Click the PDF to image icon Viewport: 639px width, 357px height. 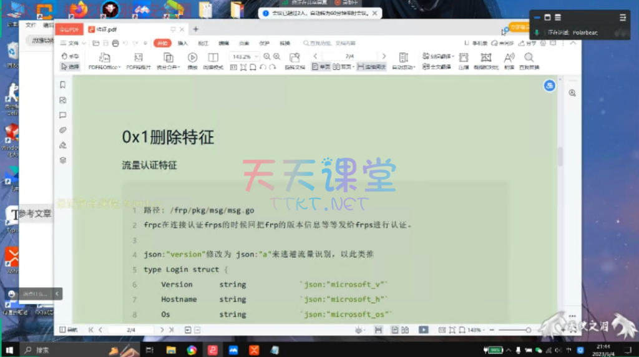pyautogui.click(x=138, y=57)
